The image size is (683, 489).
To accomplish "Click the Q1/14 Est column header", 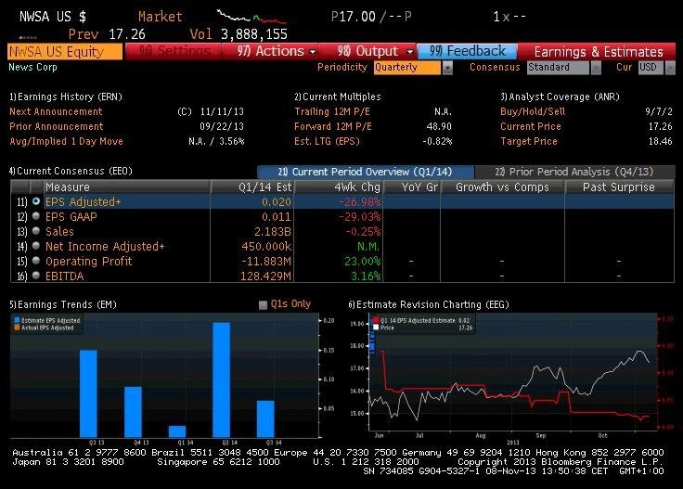I will pyautogui.click(x=252, y=187).
